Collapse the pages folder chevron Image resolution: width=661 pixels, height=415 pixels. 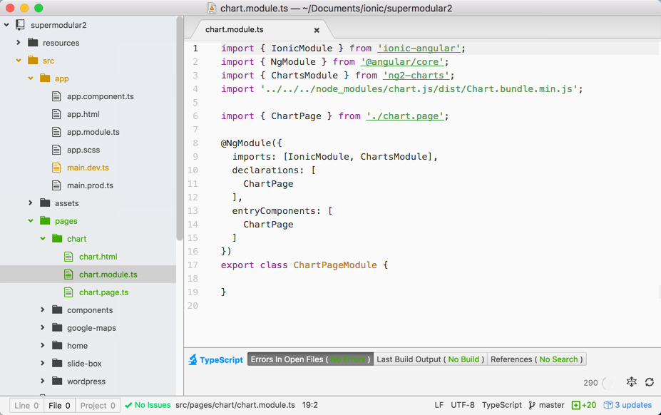[31, 220]
